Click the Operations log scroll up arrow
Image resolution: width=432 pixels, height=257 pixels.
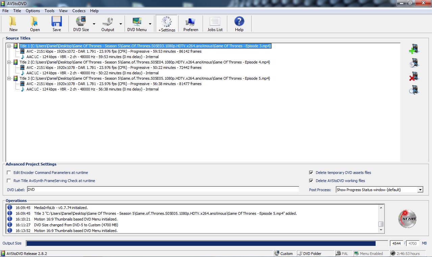(x=381, y=207)
